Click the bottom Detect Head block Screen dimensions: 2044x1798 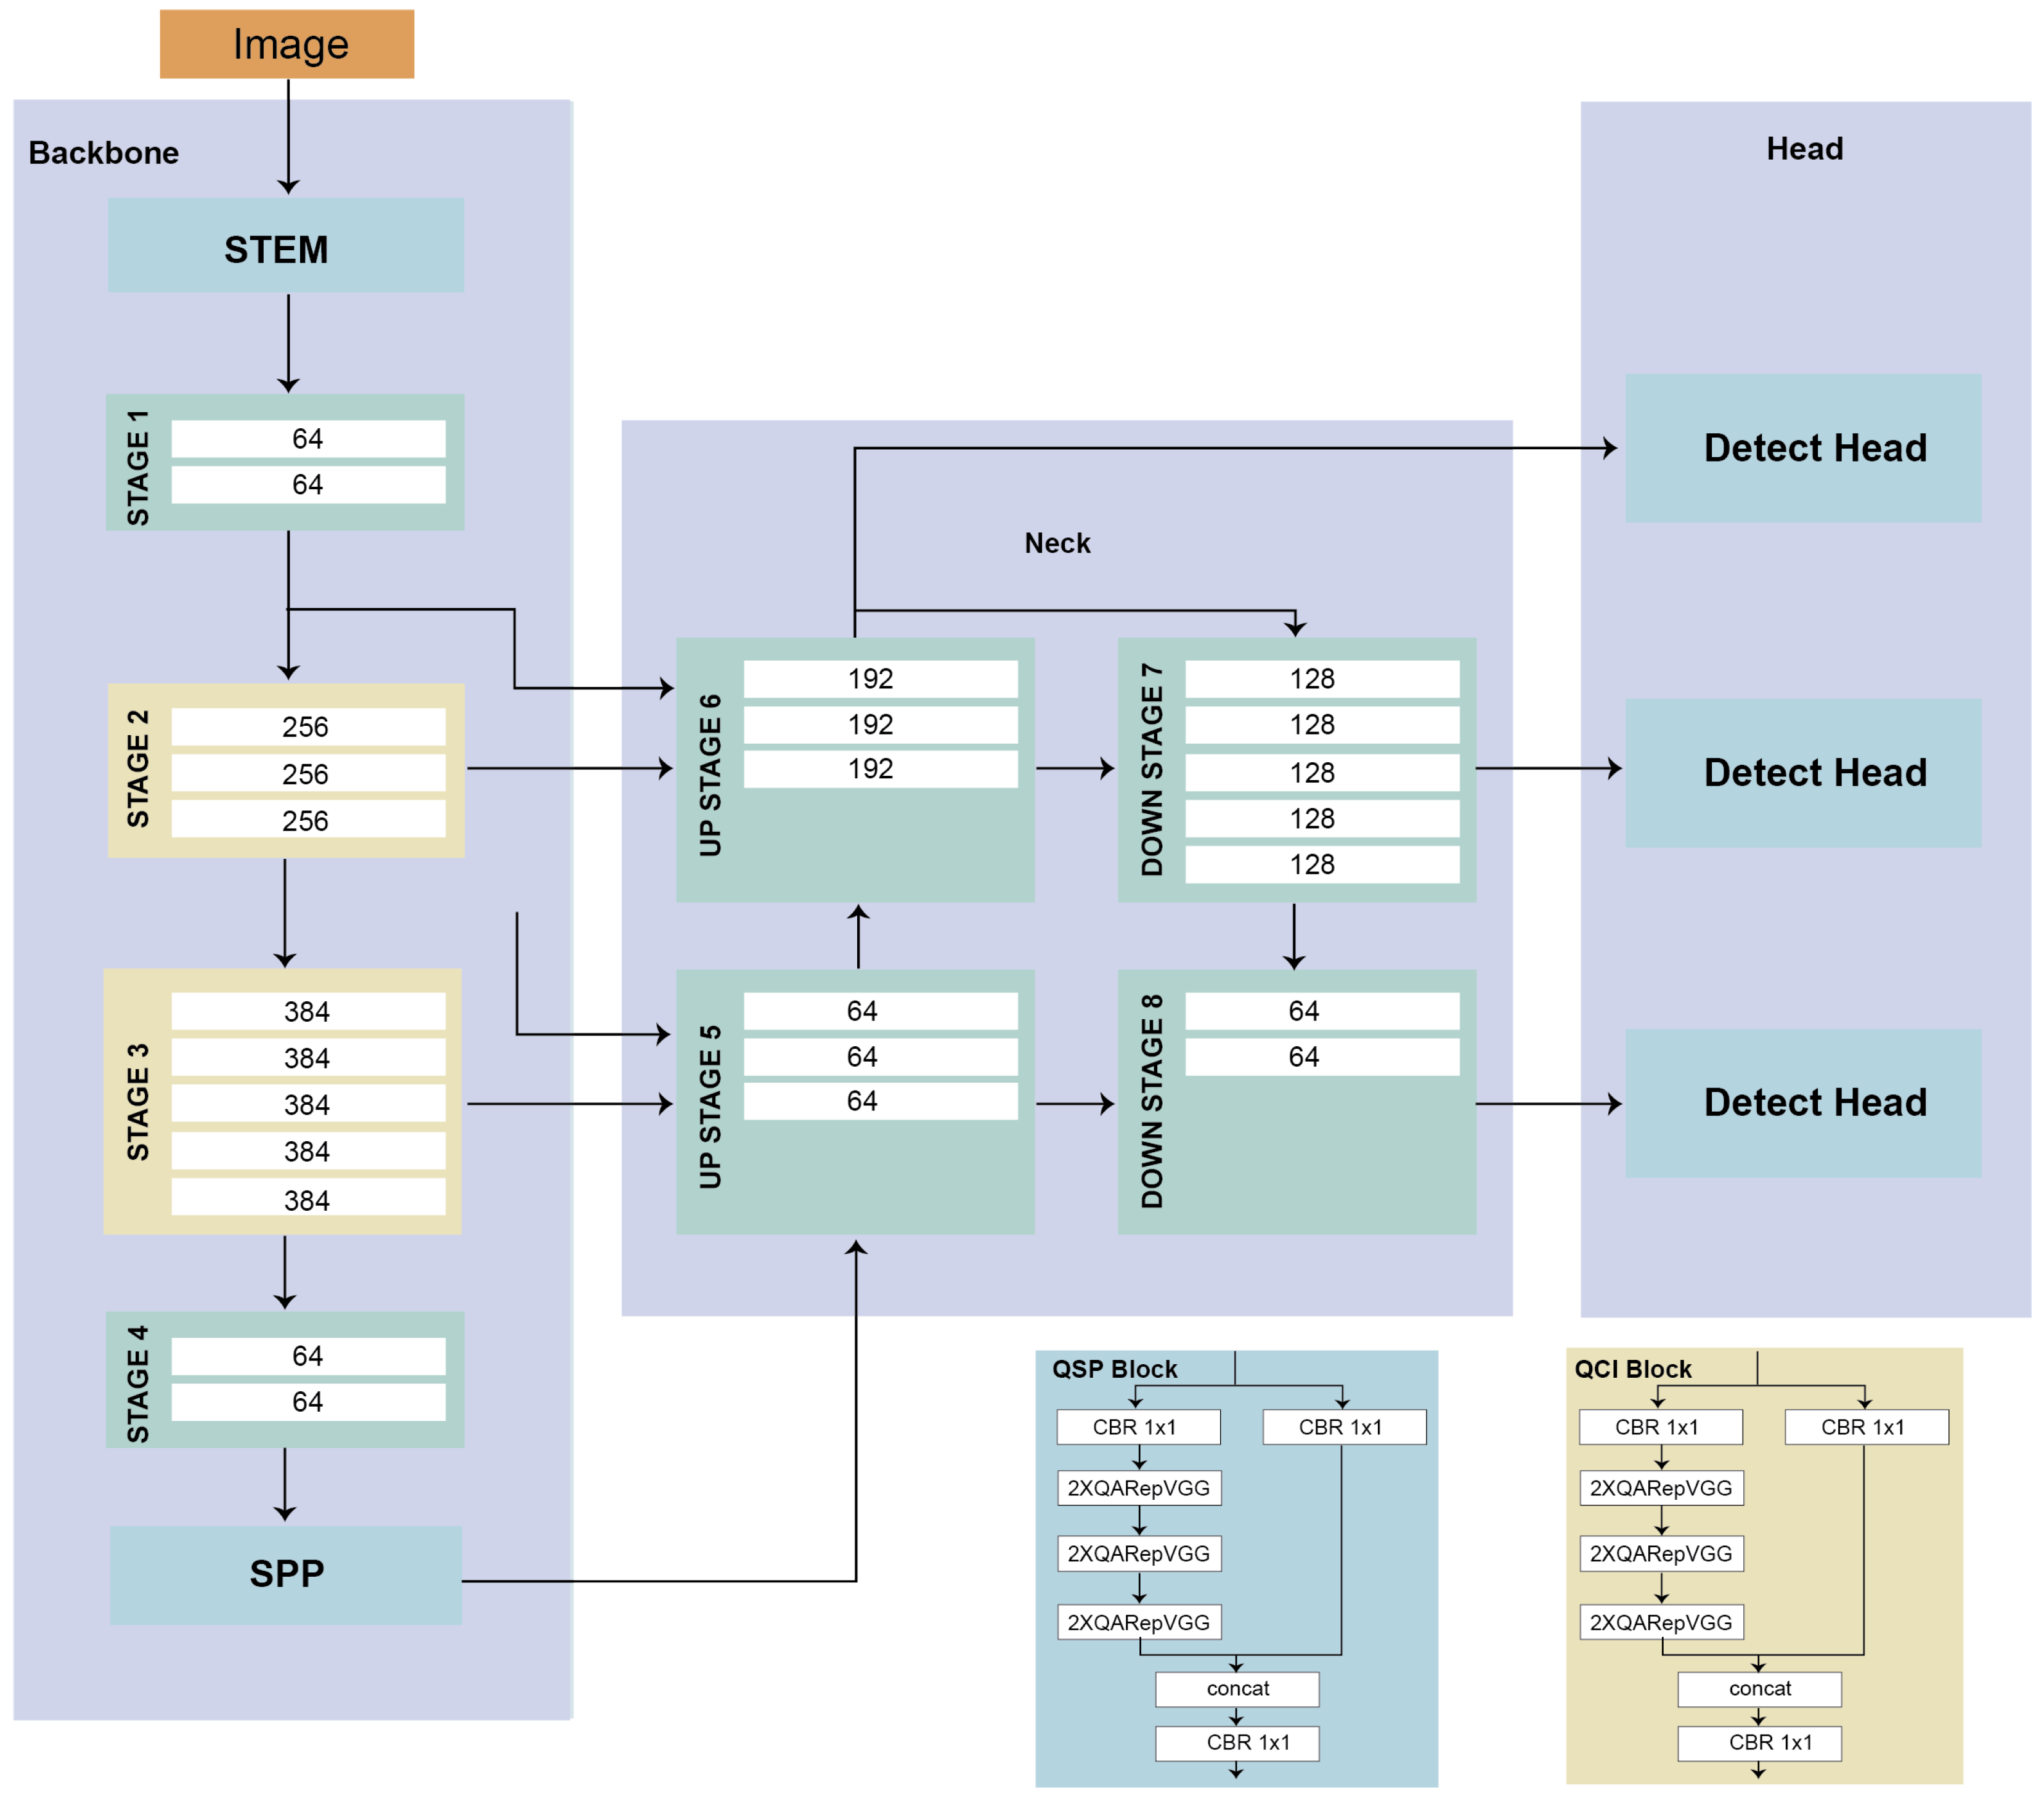pyautogui.click(x=1802, y=1102)
